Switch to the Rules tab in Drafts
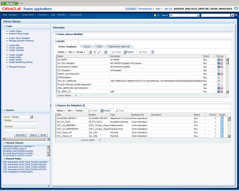 [99, 47]
